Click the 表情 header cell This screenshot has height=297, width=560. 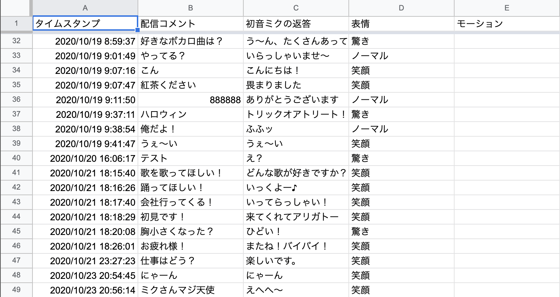[401, 23]
